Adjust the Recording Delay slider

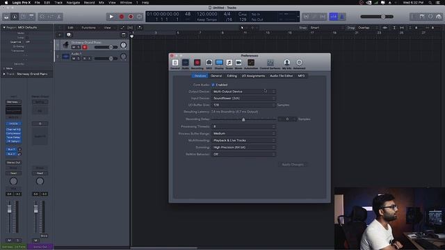[x=243, y=119]
